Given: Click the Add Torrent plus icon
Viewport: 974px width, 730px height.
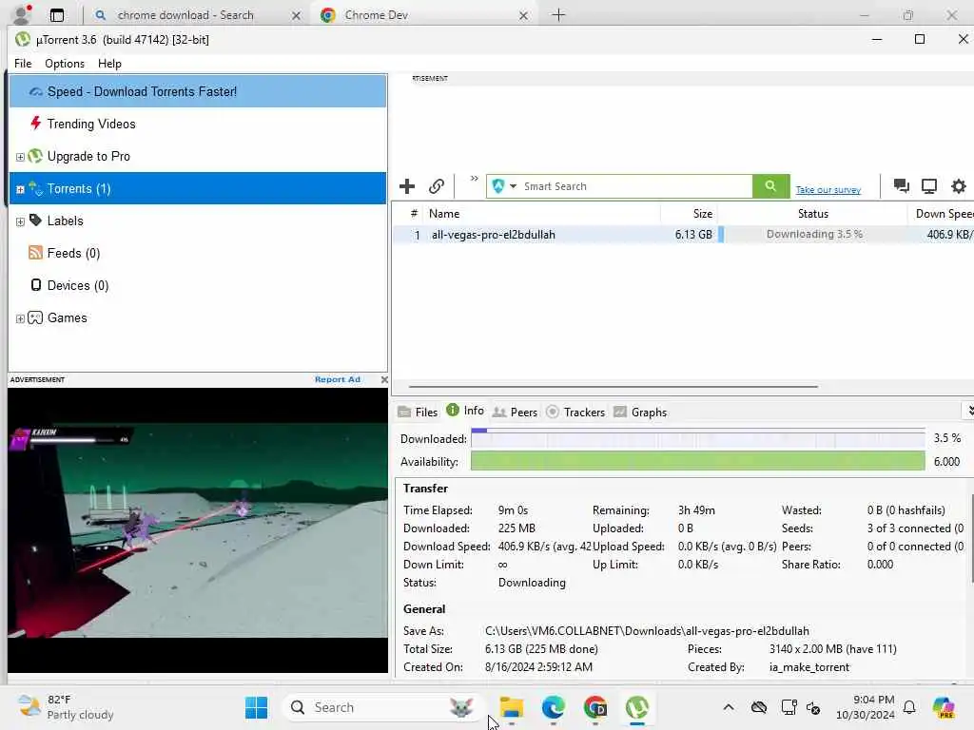Looking at the screenshot, I should (x=407, y=186).
